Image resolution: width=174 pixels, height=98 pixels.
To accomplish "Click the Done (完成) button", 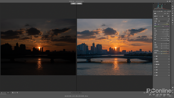I will click(170, 96).
